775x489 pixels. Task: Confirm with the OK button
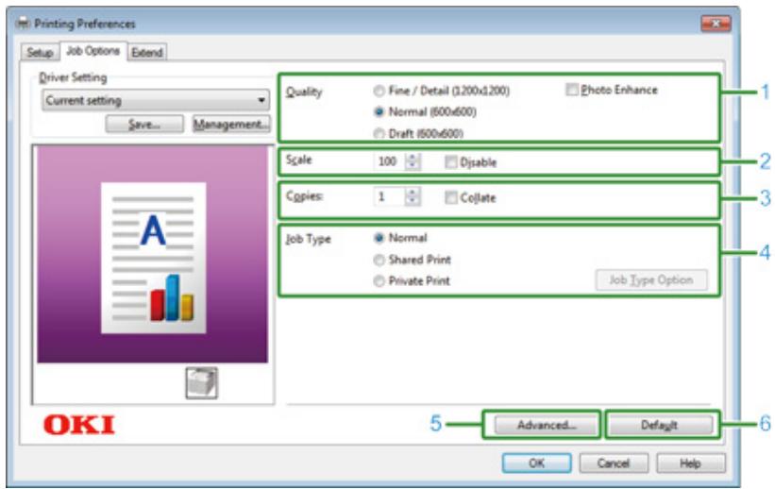(x=537, y=464)
